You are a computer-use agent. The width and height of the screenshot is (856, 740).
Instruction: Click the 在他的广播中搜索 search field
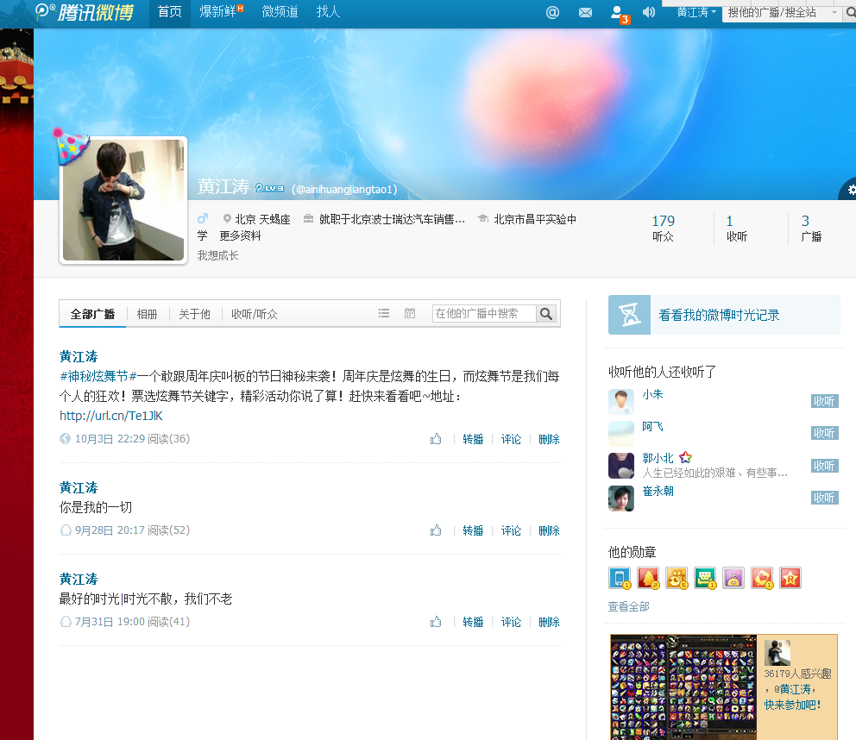point(484,313)
